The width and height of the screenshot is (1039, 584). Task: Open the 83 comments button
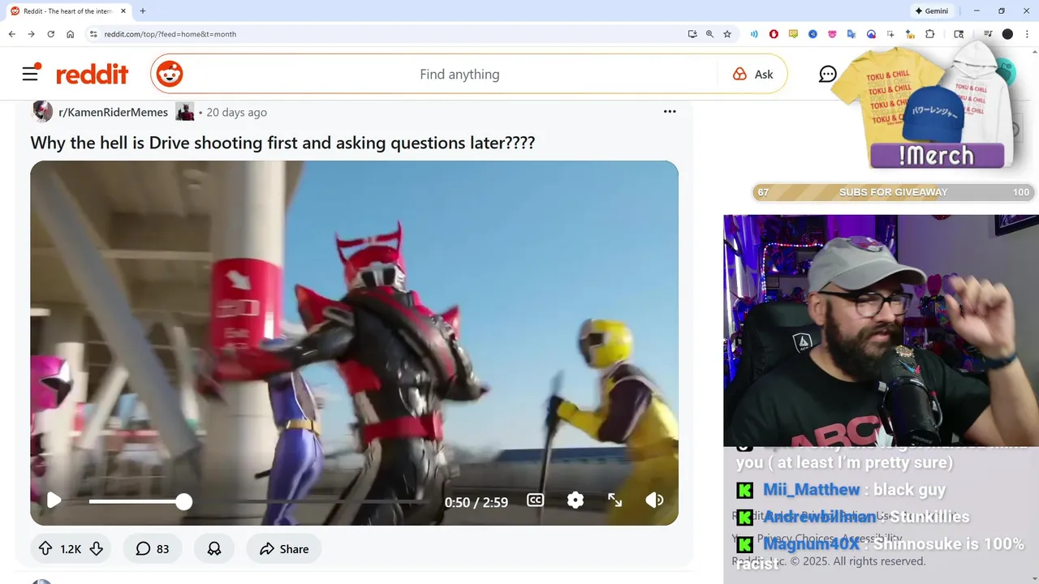pos(153,549)
